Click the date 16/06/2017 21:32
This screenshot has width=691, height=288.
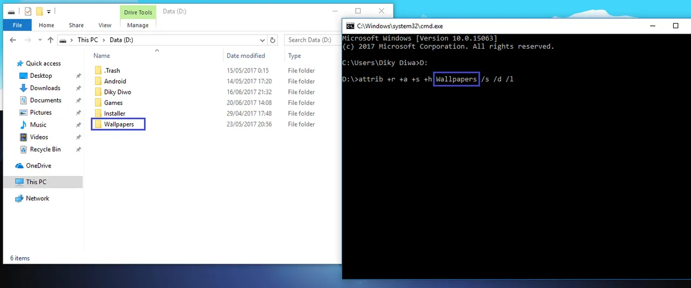coord(249,92)
